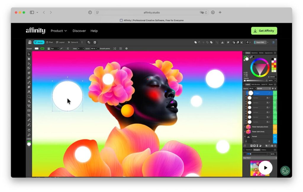
Task: Open the Discover menu
Action: 79,31
